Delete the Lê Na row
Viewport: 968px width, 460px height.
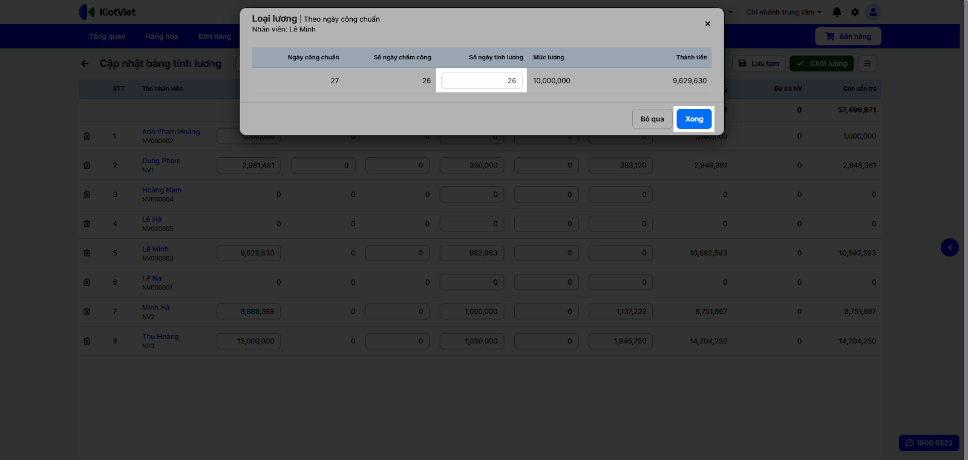[87, 282]
